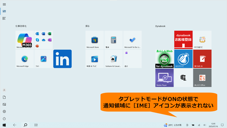The width and height of the screenshot is (227, 128).
Task: Expand the 遊ぶ folder tile
Action: click(132, 59)
